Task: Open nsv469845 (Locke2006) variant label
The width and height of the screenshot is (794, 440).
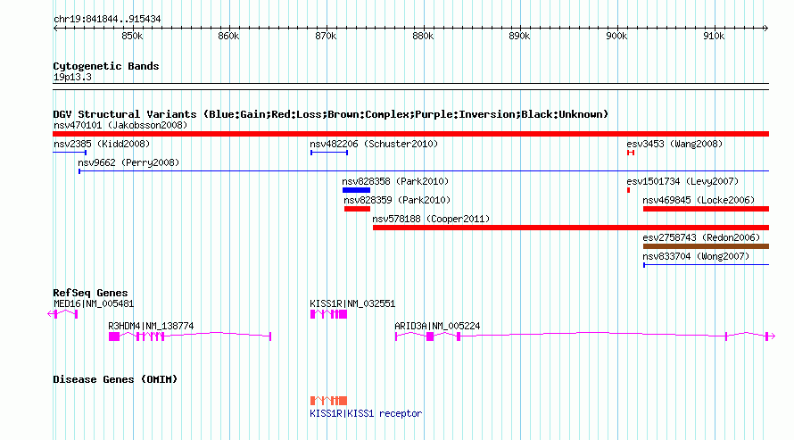Action: 699,200
